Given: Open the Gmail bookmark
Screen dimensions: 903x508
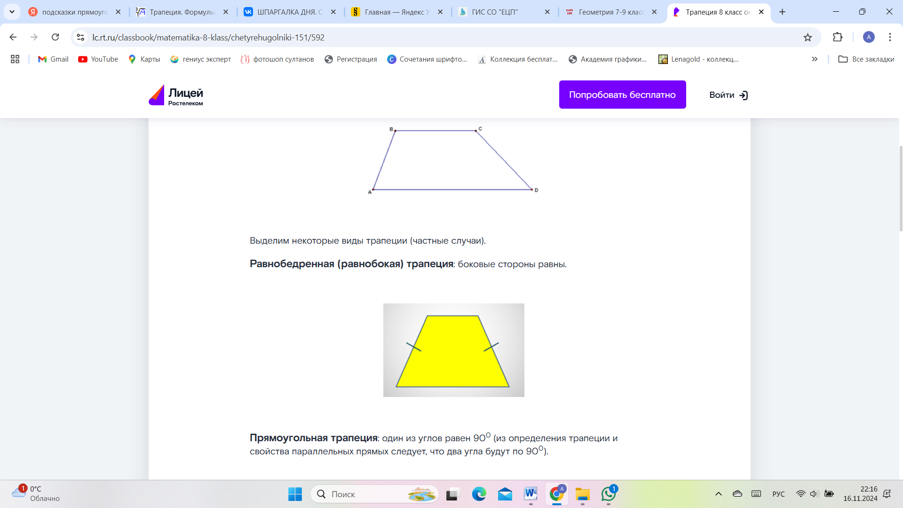Looking at the screenshot, I should (53, 59).
